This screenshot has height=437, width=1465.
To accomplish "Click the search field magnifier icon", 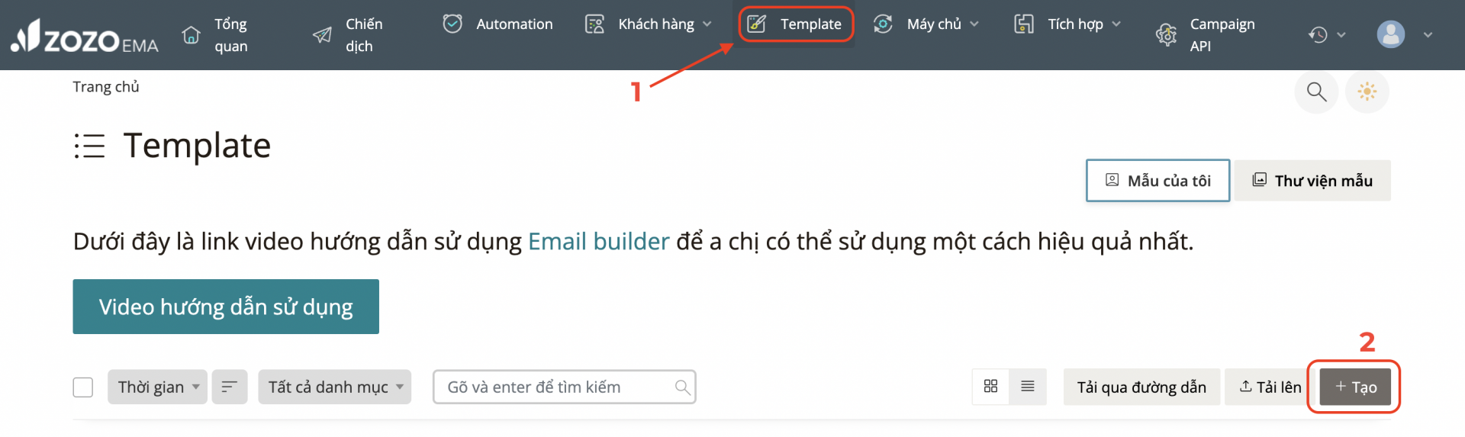I will click(x=683, y=387).
